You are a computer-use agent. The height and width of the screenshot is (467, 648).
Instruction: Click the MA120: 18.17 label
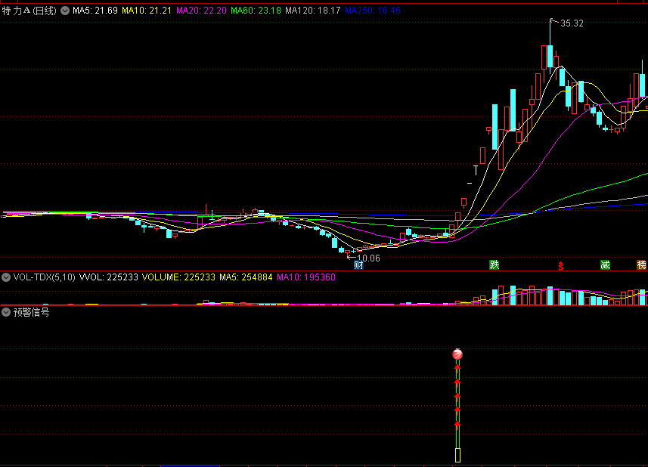click(313, 11)
